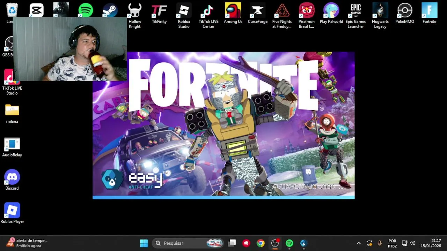Switch to Google Chrome in the taskbar
The height and width of the screenshot is (251, 447).
(261, 243)
